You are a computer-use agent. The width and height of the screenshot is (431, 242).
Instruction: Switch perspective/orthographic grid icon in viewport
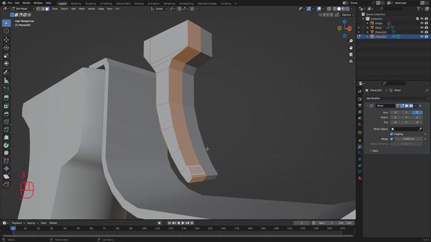click(x=351, y=61)
